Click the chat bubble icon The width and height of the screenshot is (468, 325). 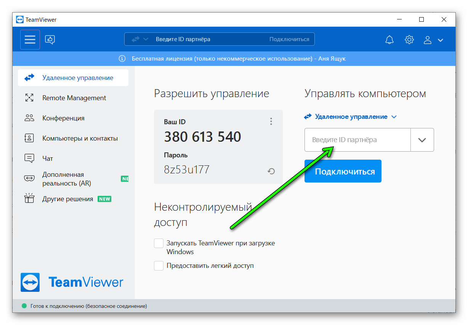click(29, 158)
